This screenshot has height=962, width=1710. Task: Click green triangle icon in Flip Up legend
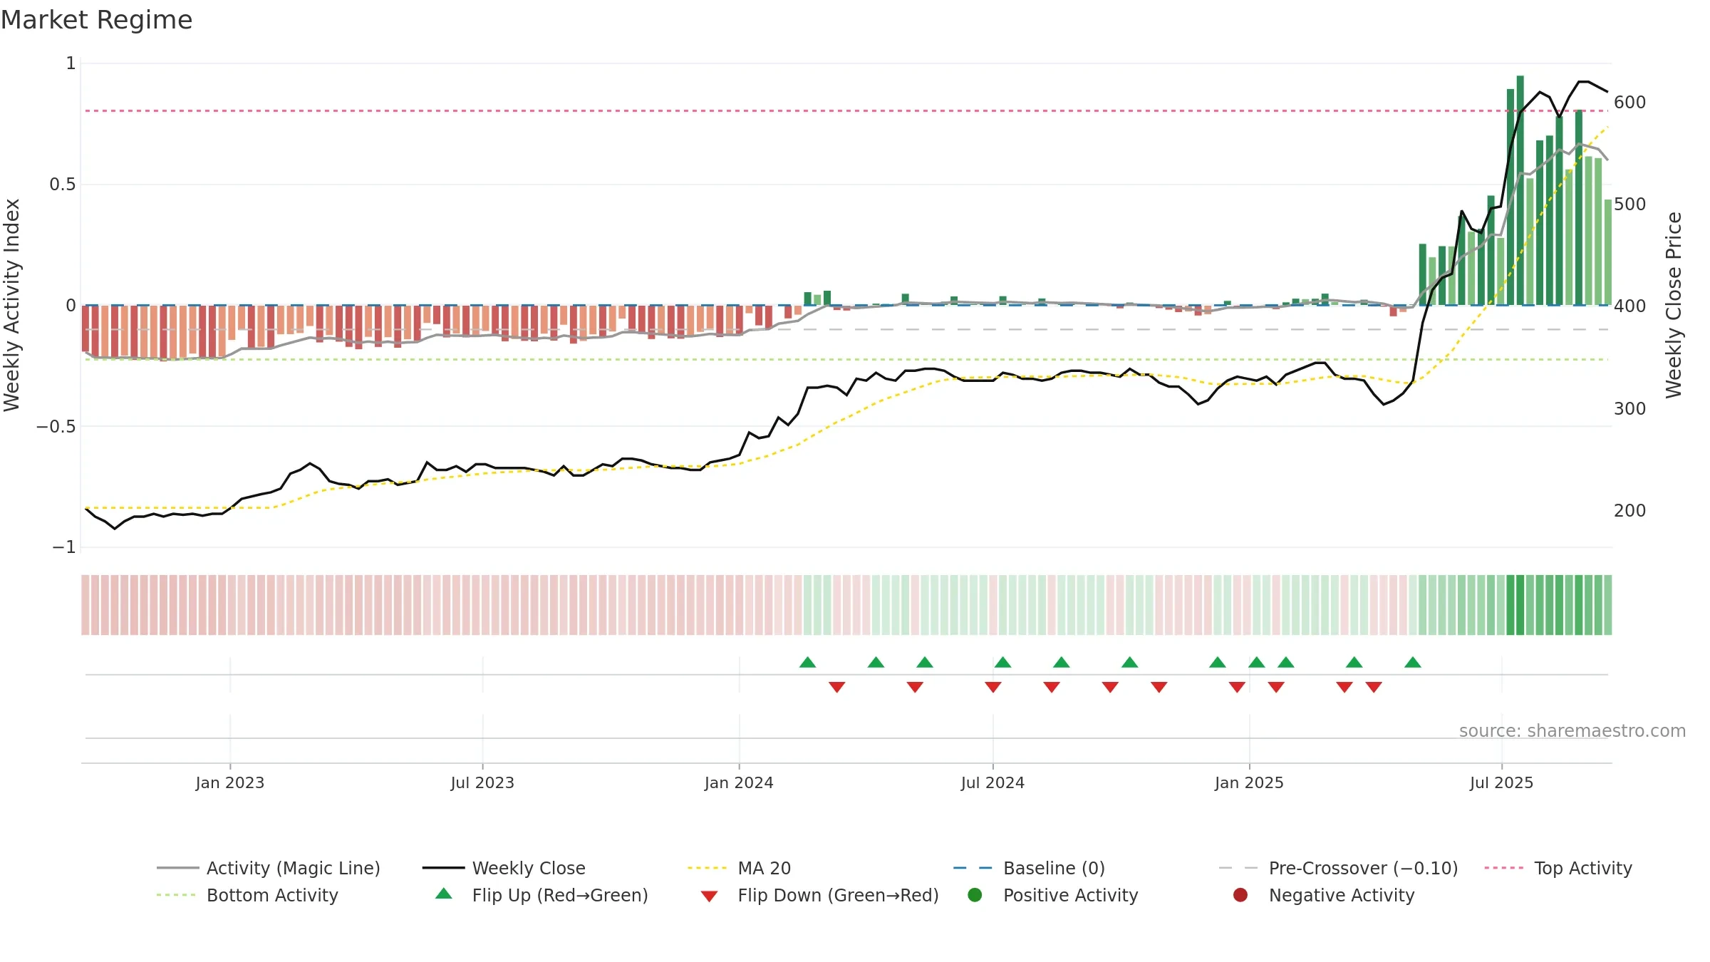tap(444, 894)
